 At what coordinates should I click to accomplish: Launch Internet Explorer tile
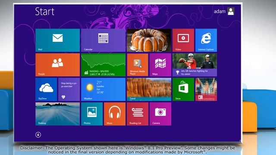(x=206, y=40)
